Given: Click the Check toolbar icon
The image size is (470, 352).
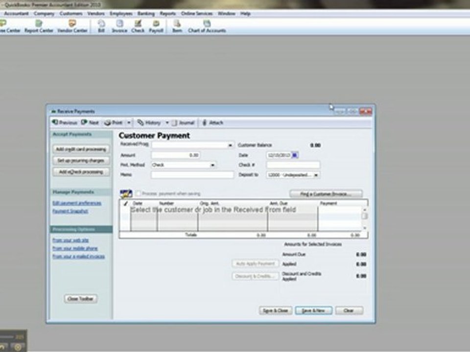Looking at the screenshot, I should (138, 26).
